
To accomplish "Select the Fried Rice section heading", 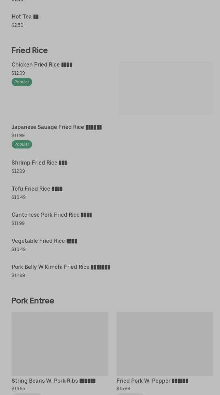I will (30, 50).
